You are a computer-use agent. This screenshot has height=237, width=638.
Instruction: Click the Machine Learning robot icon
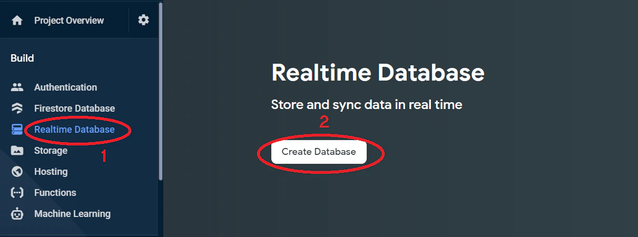[17, 214]
